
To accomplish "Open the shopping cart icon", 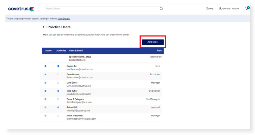I will pyautogui.click(x=247, y=8).
